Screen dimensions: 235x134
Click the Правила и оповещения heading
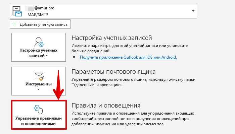coord(106,106)
